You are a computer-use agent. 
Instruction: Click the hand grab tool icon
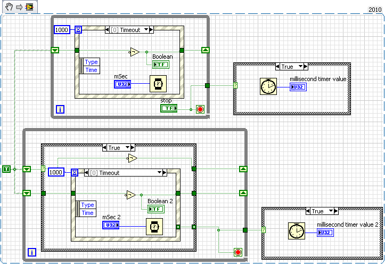pyautogui.click(x=9, y=7)
